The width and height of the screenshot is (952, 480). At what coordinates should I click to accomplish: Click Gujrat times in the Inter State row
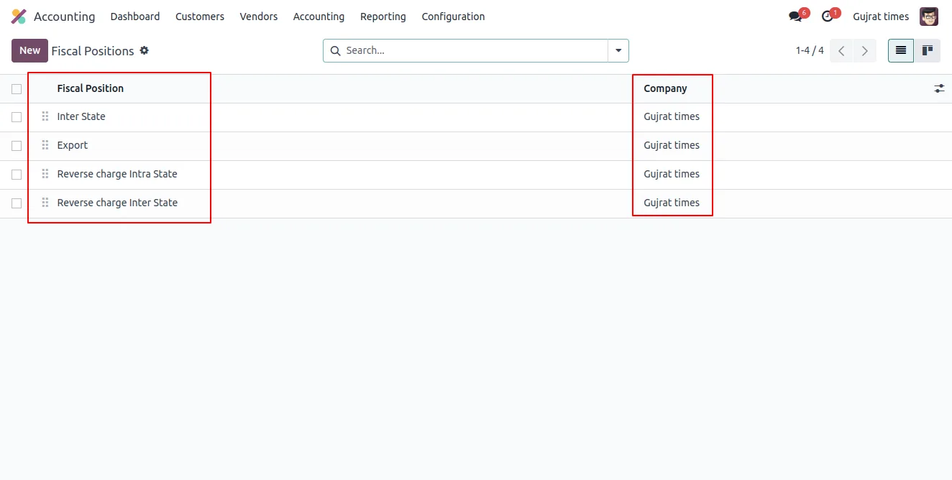pyautogui.click(x=672, y=116)
